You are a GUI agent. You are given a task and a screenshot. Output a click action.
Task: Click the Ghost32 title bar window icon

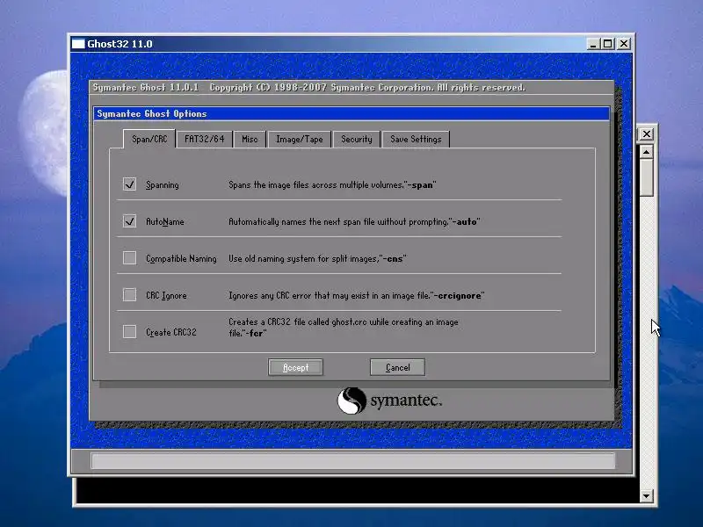(78, 44)
